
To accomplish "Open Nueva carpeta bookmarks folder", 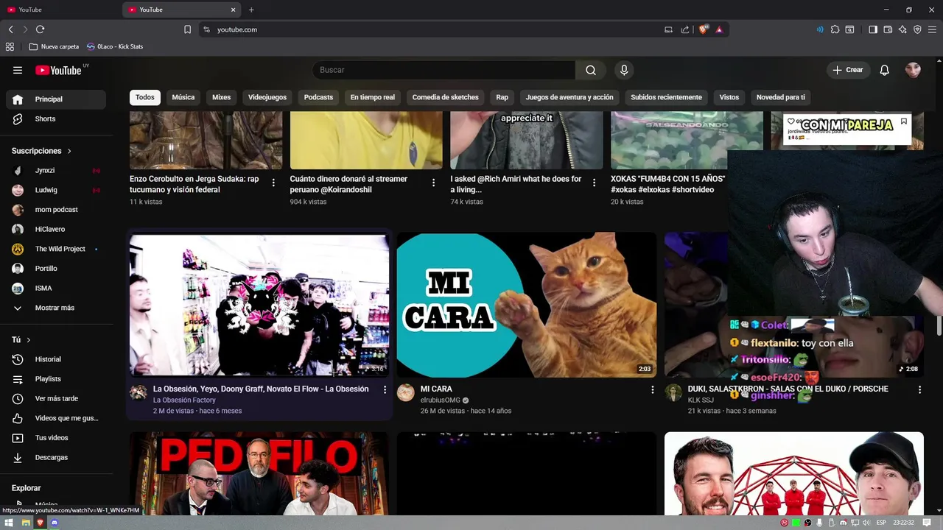I will coord(54,46).
